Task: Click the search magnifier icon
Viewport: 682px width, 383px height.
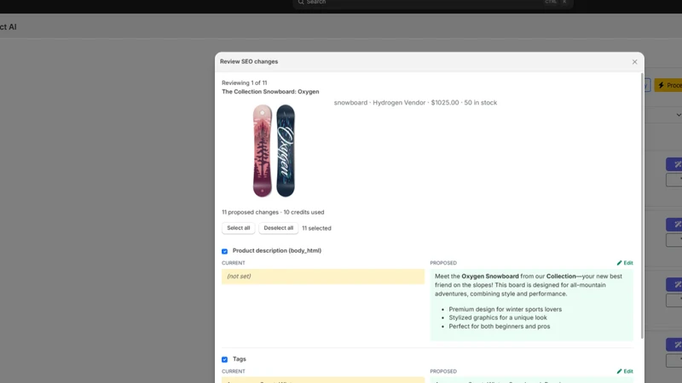Action: (x=301, y=3)
